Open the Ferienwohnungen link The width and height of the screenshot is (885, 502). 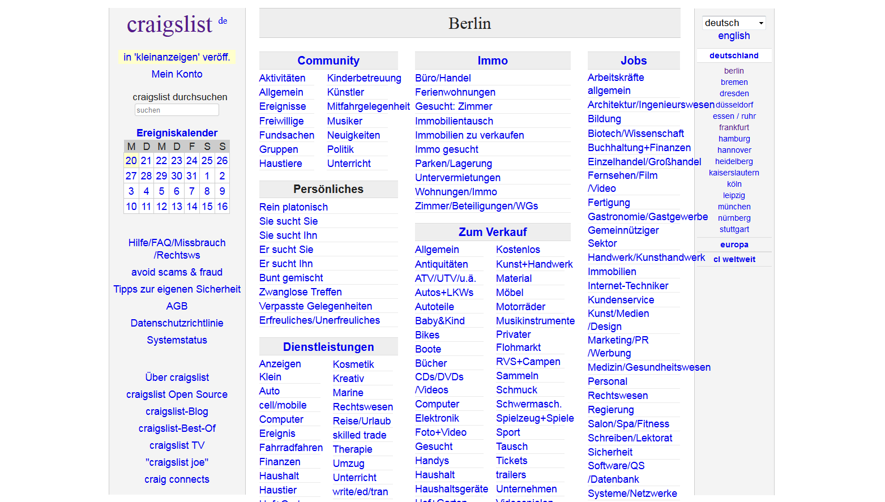455,92
